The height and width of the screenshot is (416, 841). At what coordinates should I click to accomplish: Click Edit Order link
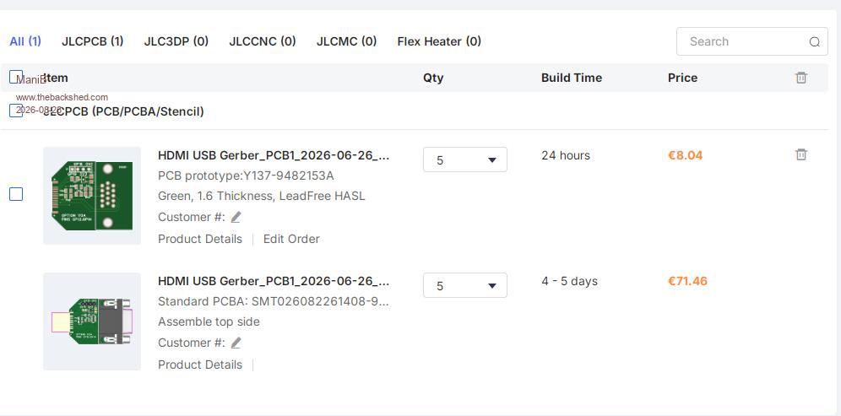(x=291, y=239)
